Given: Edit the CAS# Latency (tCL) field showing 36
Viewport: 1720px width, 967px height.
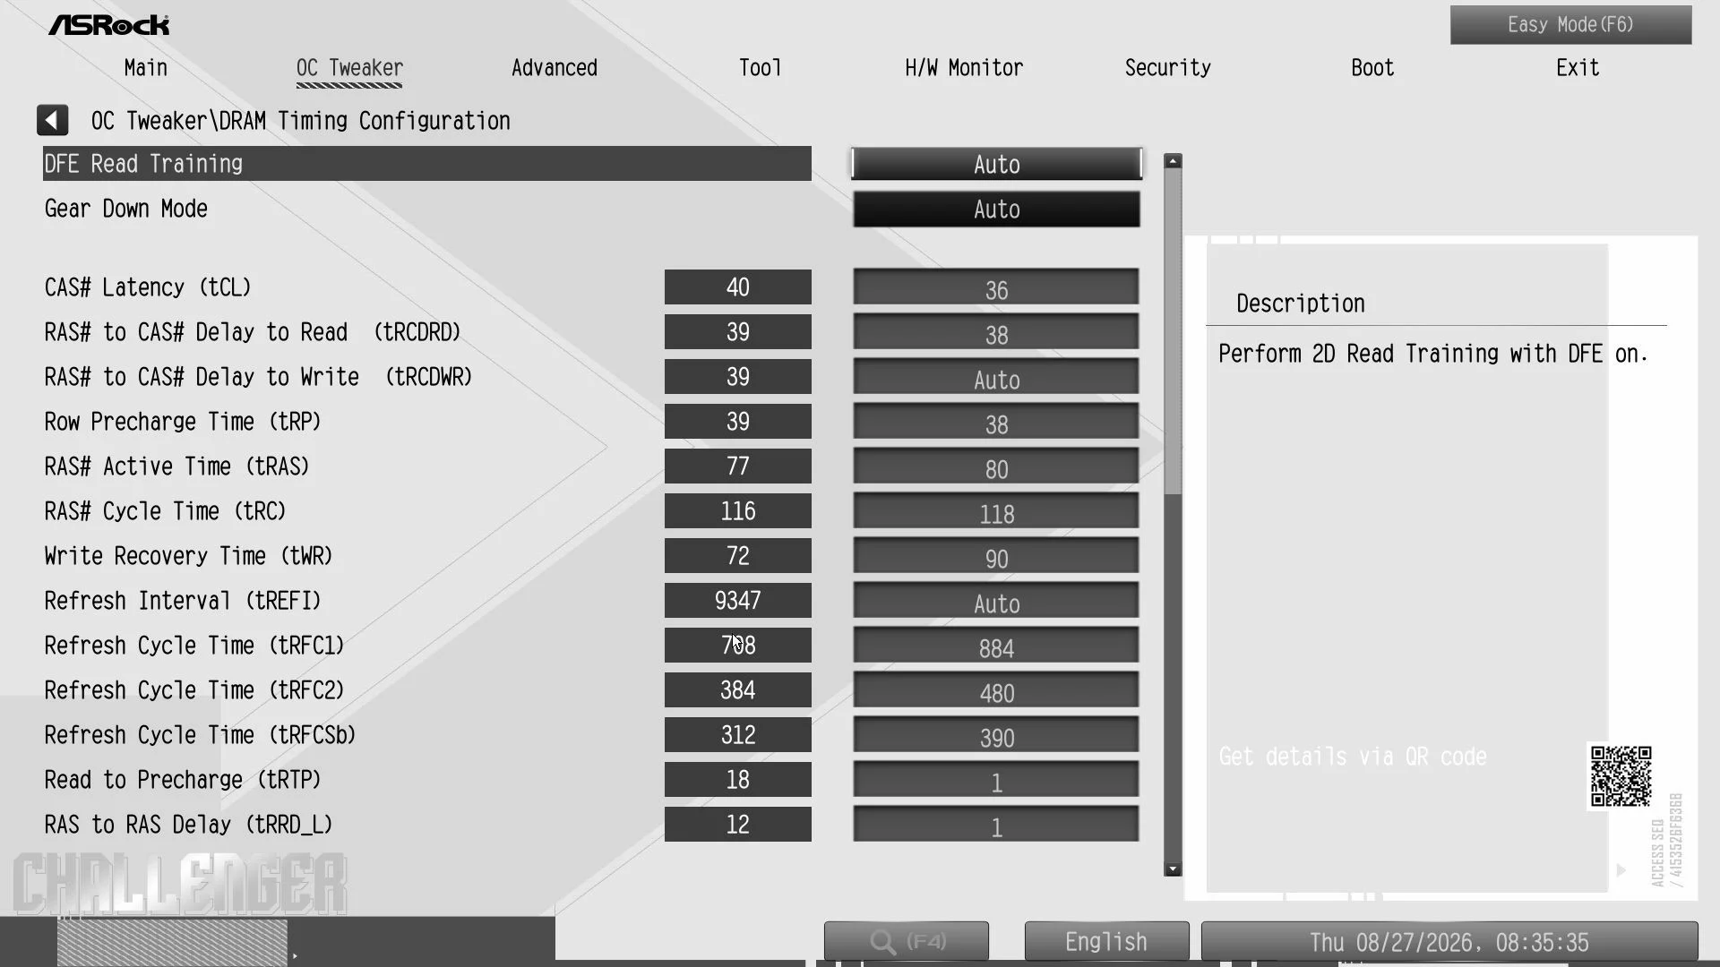Looking at the screenshot, I should coord(996,287).
